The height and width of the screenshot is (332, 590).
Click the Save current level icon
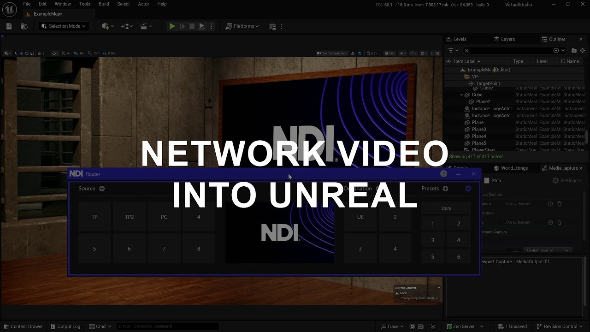[9, 26]
